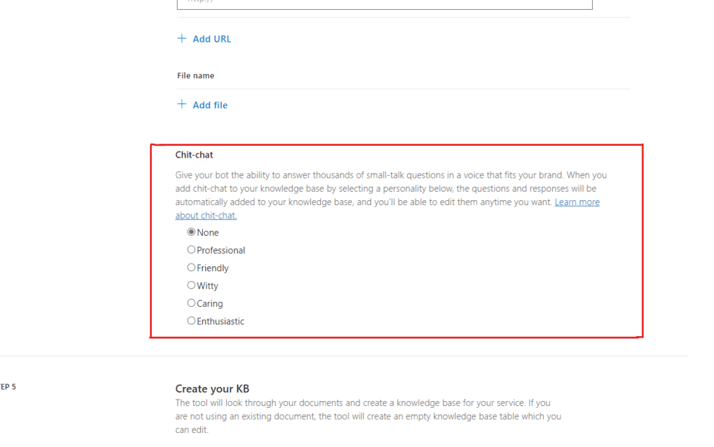Click the plus icon beside Add file
Screen dimensions: 714x447
(182, 105)
